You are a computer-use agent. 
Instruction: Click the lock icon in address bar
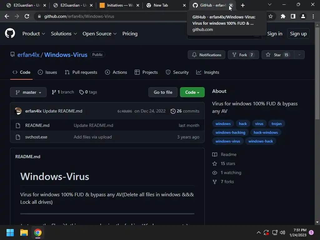point(39,16)
